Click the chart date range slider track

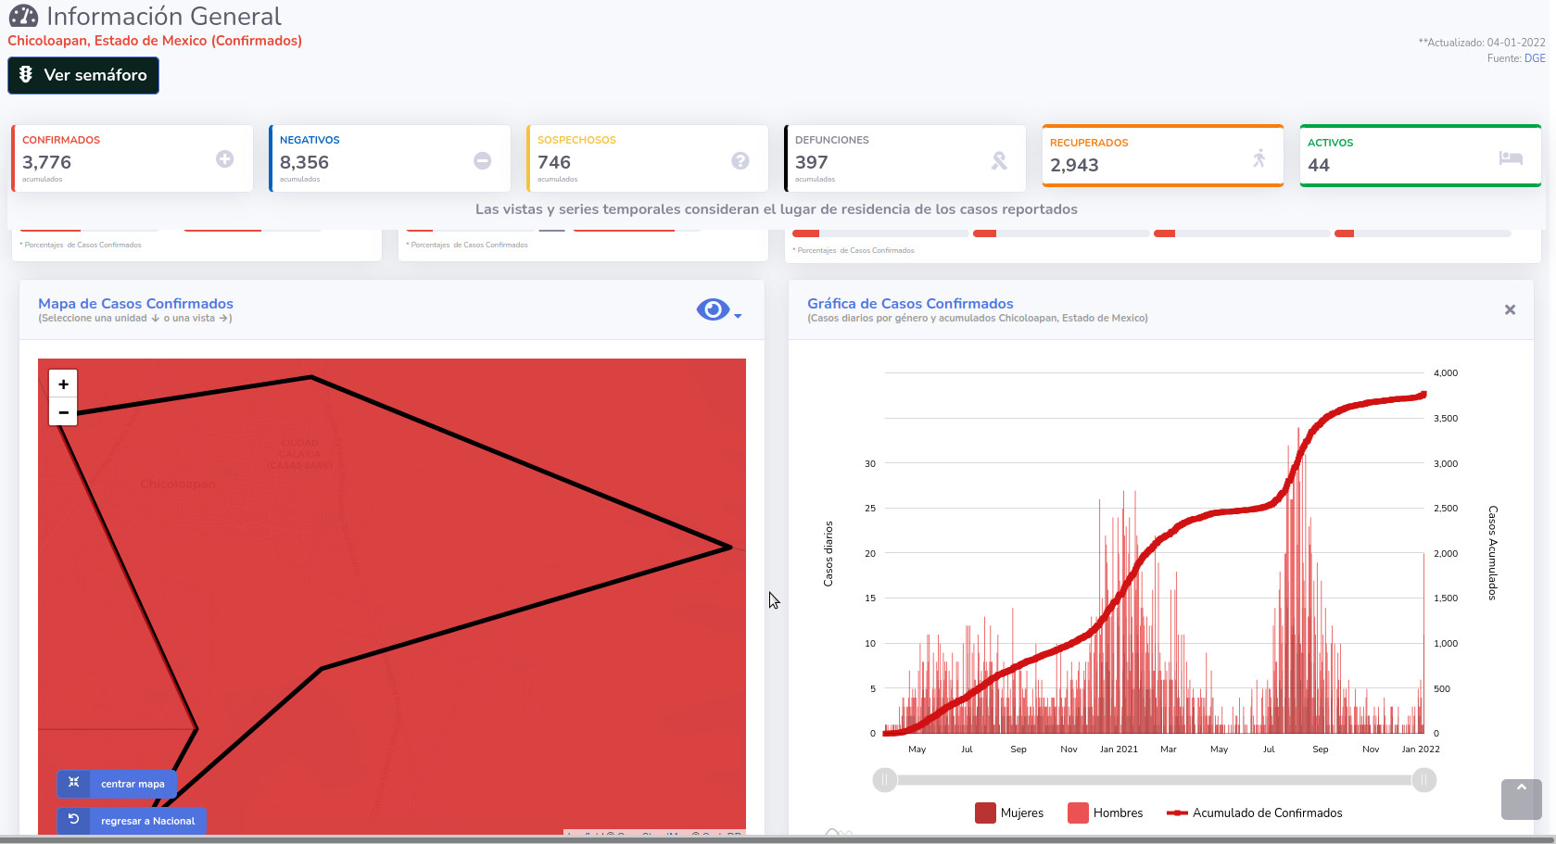point(1155,780)
